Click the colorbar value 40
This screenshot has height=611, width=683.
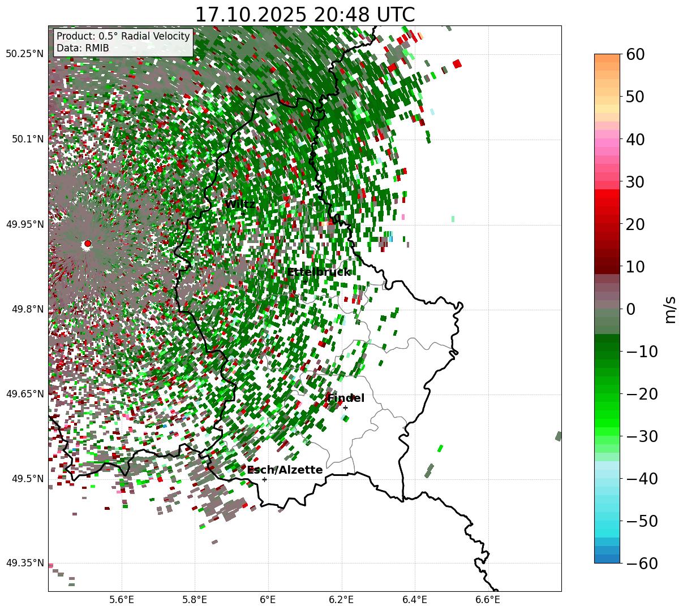635,139
